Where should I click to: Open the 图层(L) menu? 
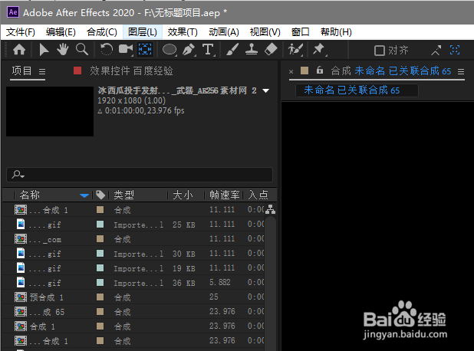click(x=143, y=32)
